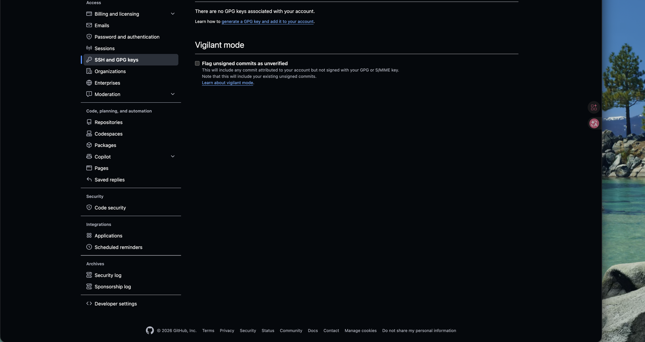645x342 pixels.
Task: Open Saved replies settings
Action: pyautogui.click(x=131, y=180)
